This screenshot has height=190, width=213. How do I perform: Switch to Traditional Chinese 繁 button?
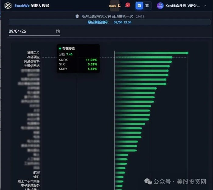point(147,6)
